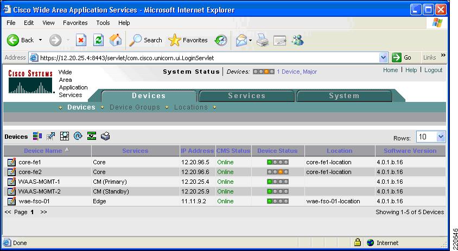The image size is (458, 251).
Task: Expand the Links toolbar chevron
Action: [443, 55]
